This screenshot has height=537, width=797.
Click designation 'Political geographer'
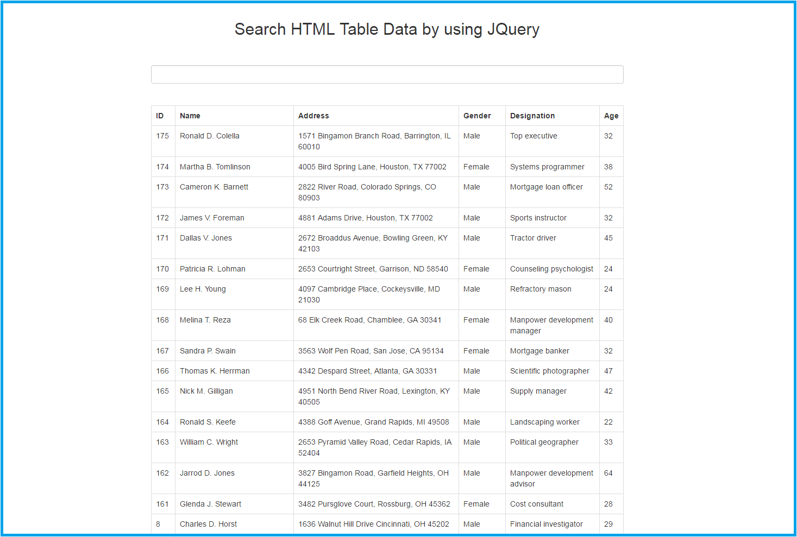(x=544, y=442)
